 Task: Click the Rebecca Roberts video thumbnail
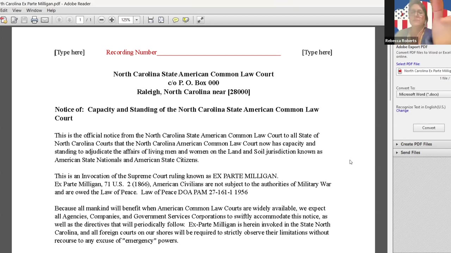click(x=418, y=22)
